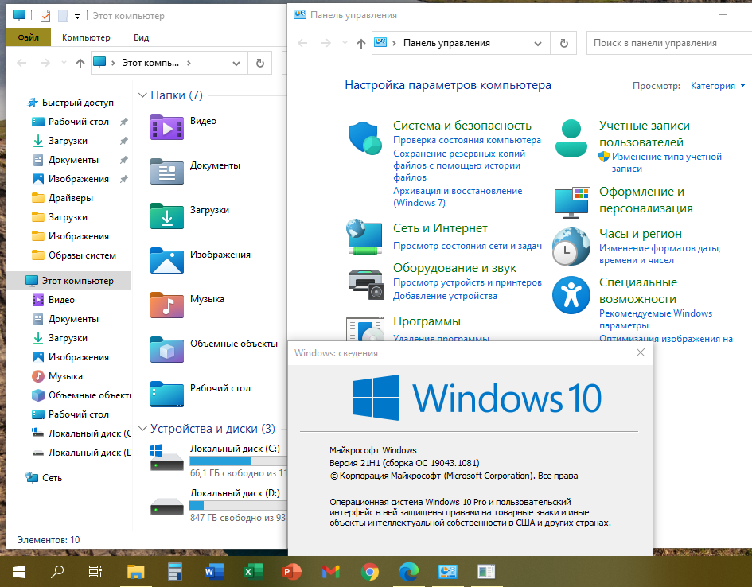Viewport: 752px width, 587px height.
Task: Expand the Этот компь... breadcrumb chevron
Action: [x=189, y=63]
